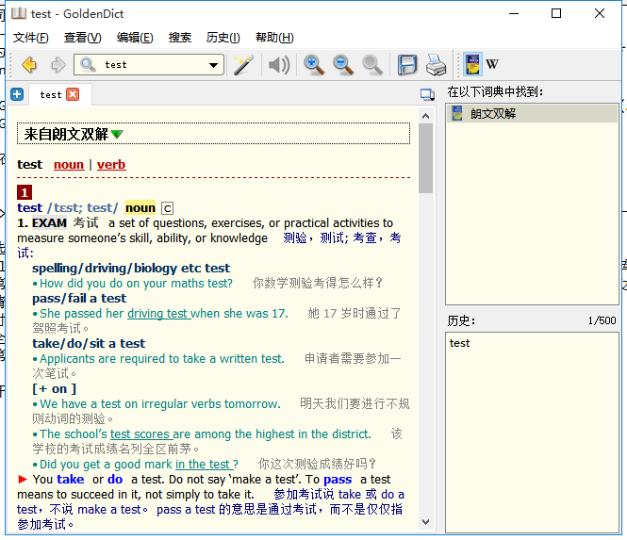This screenshot has width=627, height=540.
Task: Click the red entry number 1 badge
Action: 25,192
